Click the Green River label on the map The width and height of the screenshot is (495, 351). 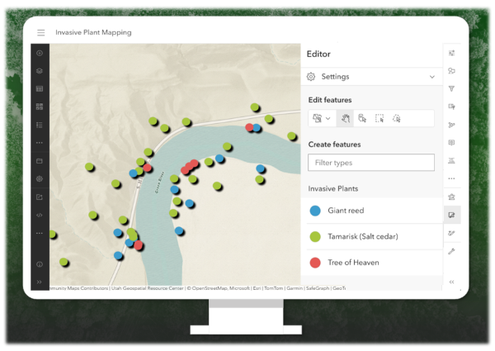(159, 183)
